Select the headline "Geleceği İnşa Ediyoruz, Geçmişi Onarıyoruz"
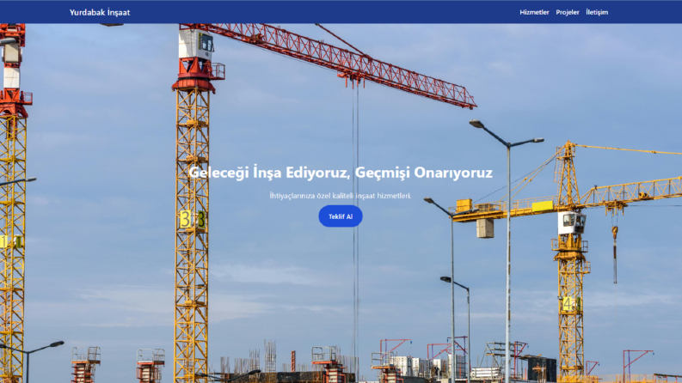 point(341,173)
